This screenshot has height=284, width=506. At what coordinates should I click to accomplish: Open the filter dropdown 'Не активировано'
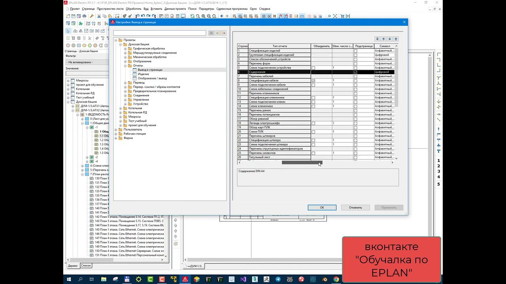point(87,62)
